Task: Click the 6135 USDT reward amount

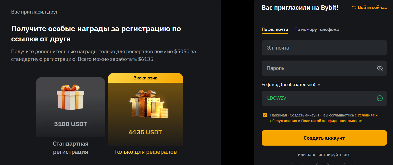Action: 145,132
